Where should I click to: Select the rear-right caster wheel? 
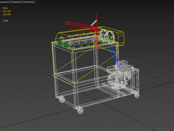[x=137, y=95]
